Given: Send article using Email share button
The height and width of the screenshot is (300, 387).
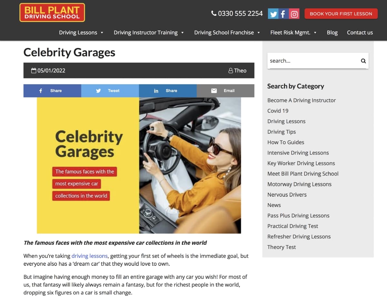Looking at the screenshot, I should (x=225, y=91).
